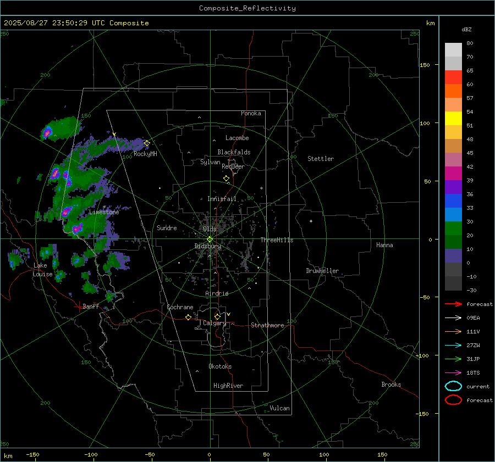Click the dBZ legend heading
The image size is (495, 462).
(466, 30)
